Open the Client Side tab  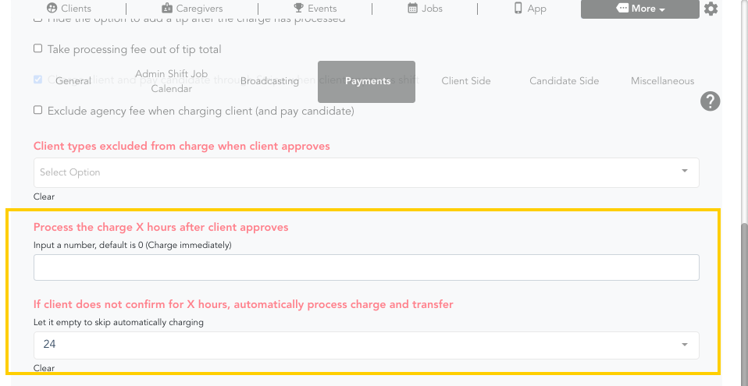coord(466,81)
